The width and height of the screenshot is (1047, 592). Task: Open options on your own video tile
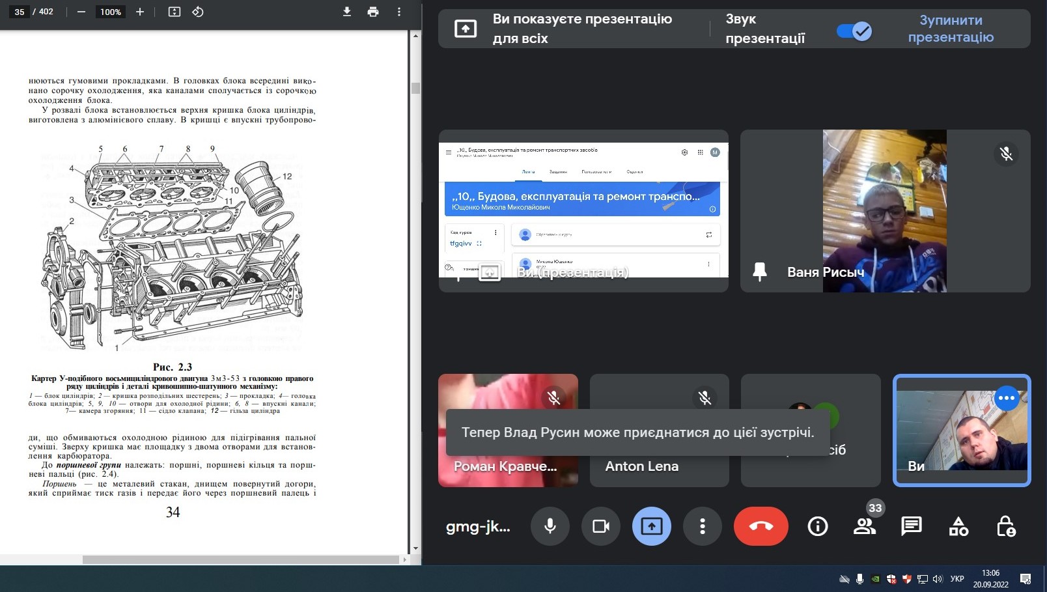coord(1007,398)
